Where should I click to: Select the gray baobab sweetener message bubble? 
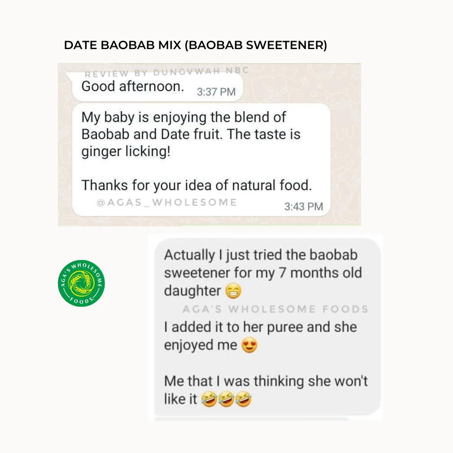[268, 327]
